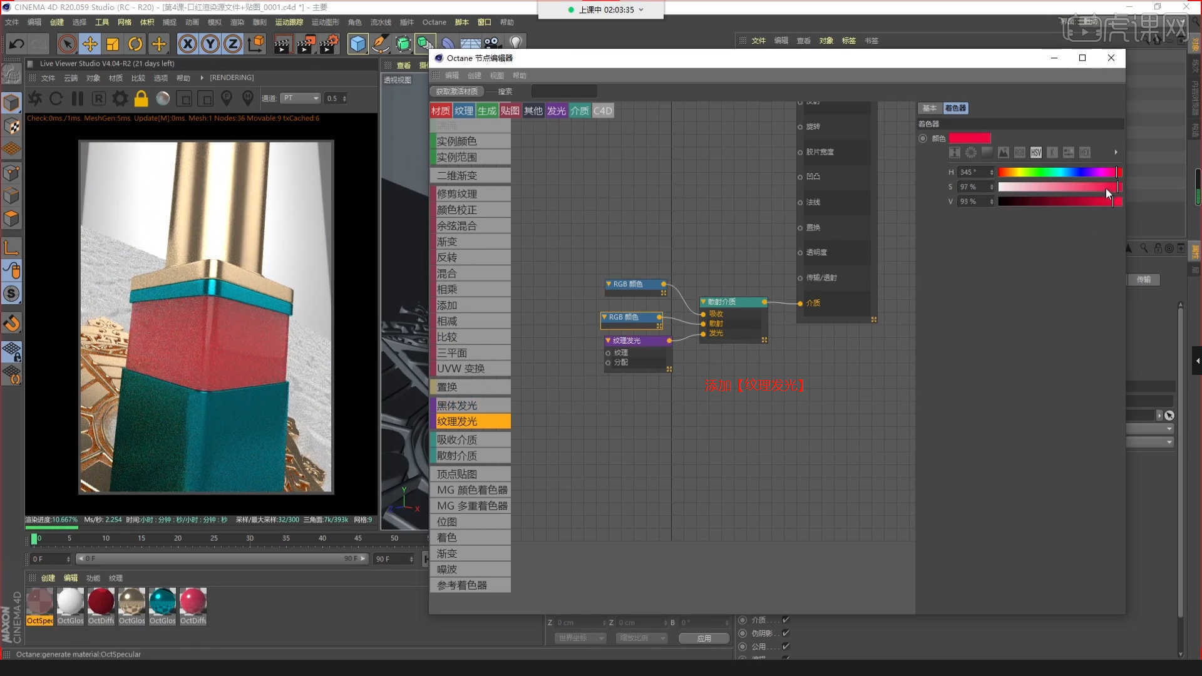Viewport: 1202px width, 676px height.
Task: Toggle the clay mode sphere icon
Action: (x=163, y=98)
